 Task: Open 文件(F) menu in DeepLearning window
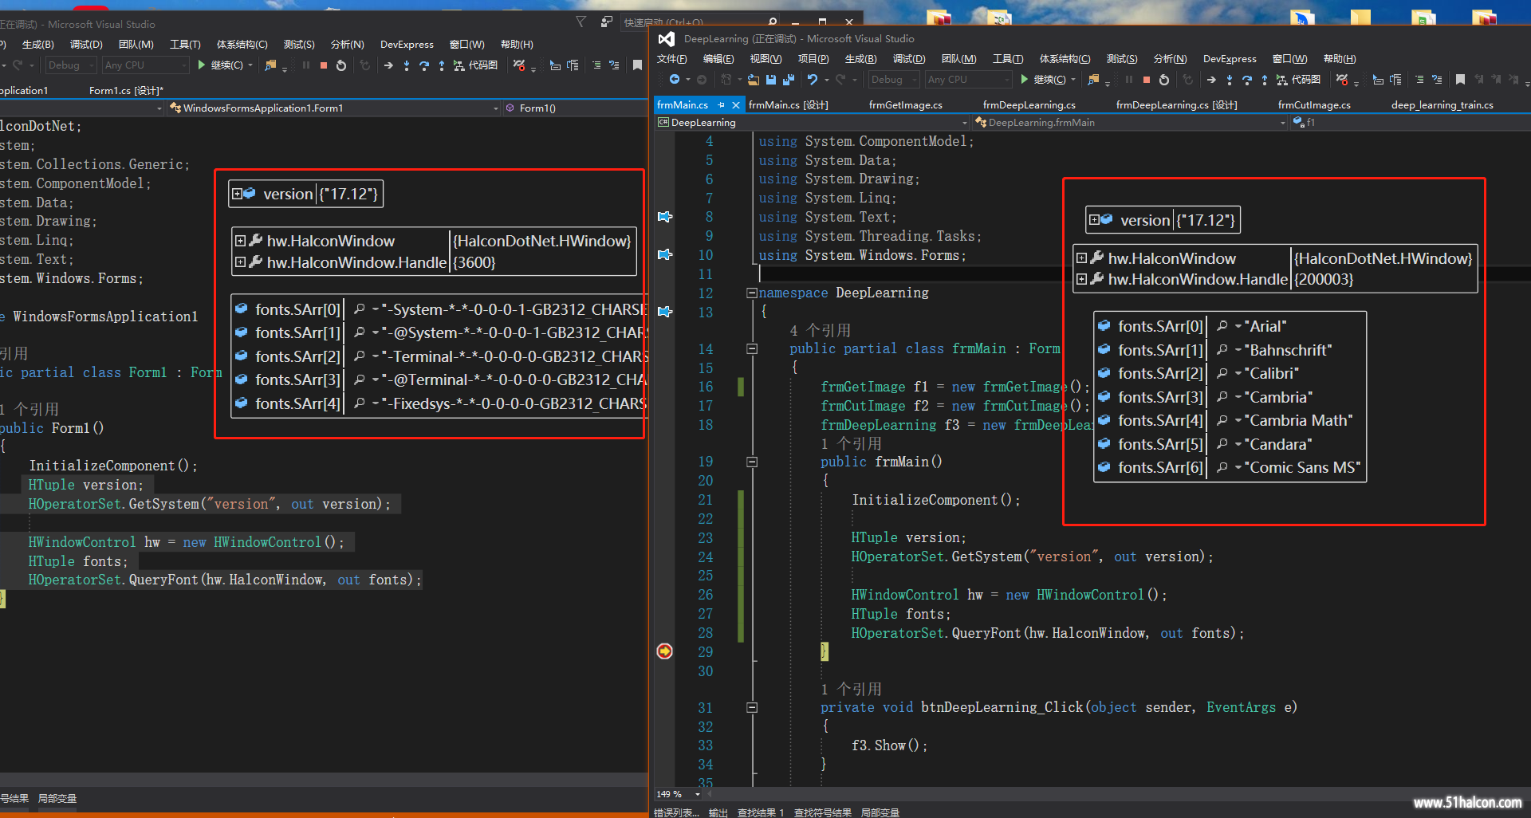point(672,59)
